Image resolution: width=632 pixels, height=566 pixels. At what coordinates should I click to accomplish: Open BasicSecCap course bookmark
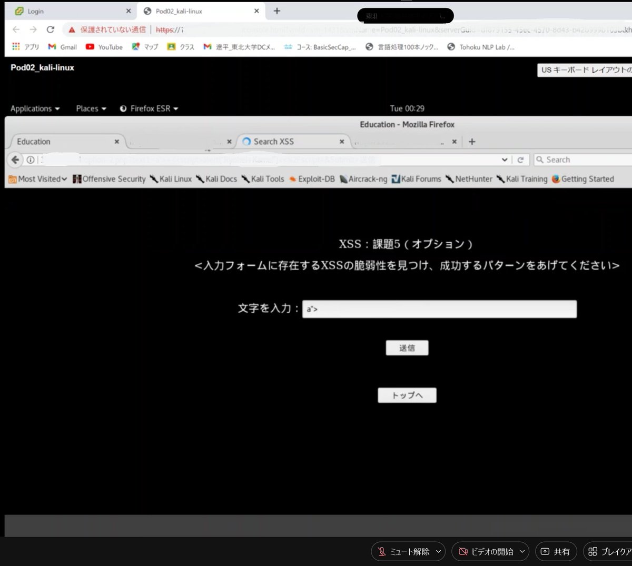point(320,47)
